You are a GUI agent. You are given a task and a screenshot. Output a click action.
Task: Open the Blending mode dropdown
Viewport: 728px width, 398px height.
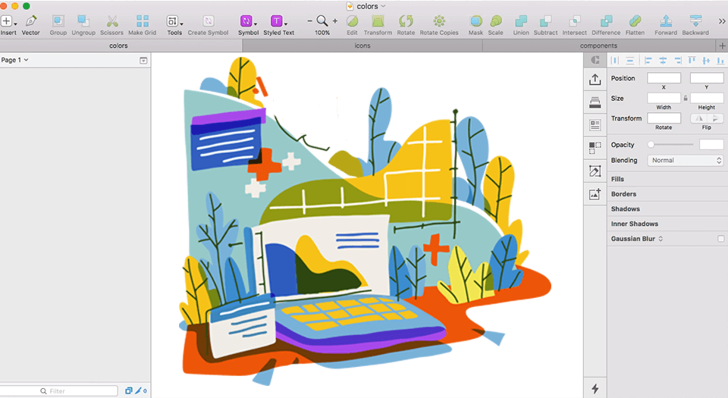click(x=686, y=161)
